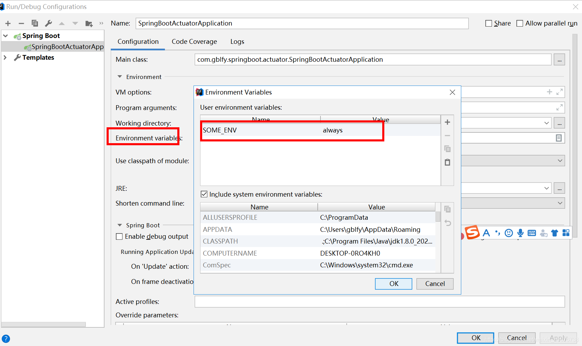Browse main class ellipsis button
The width and height of the screenshot is (582, 346).
(x=559, y=59)
